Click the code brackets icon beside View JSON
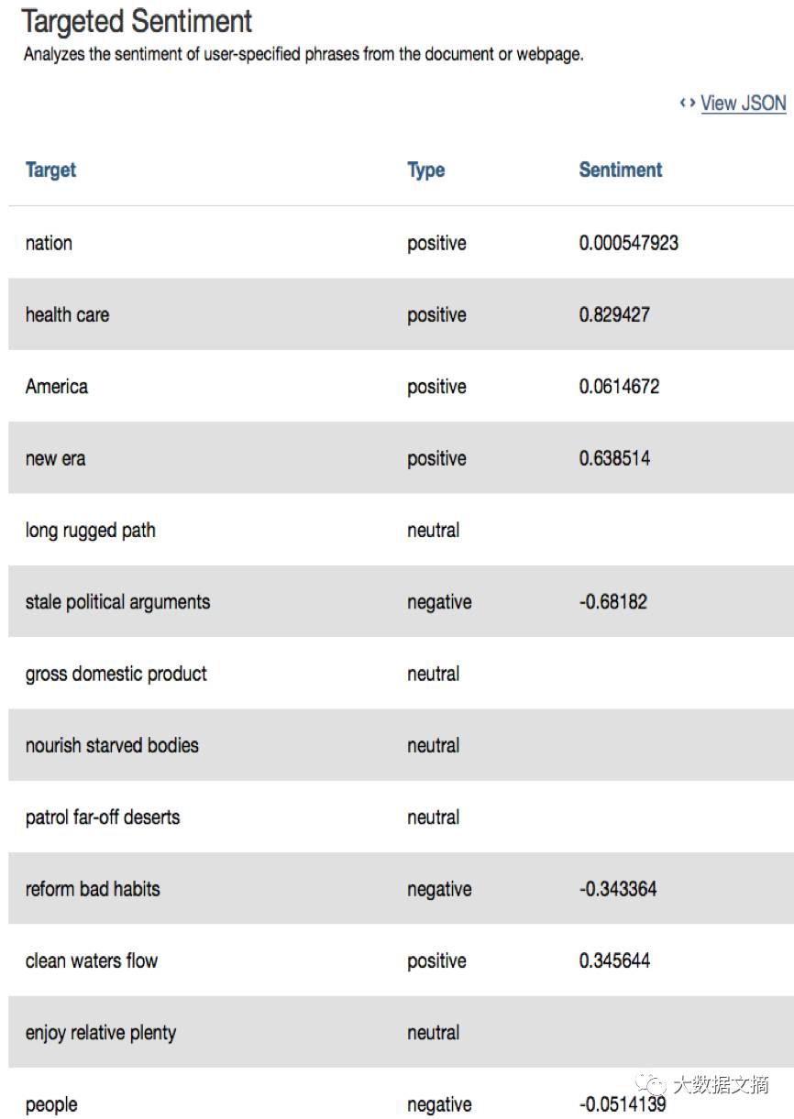The image size is (794, 1119). [688, 103]
